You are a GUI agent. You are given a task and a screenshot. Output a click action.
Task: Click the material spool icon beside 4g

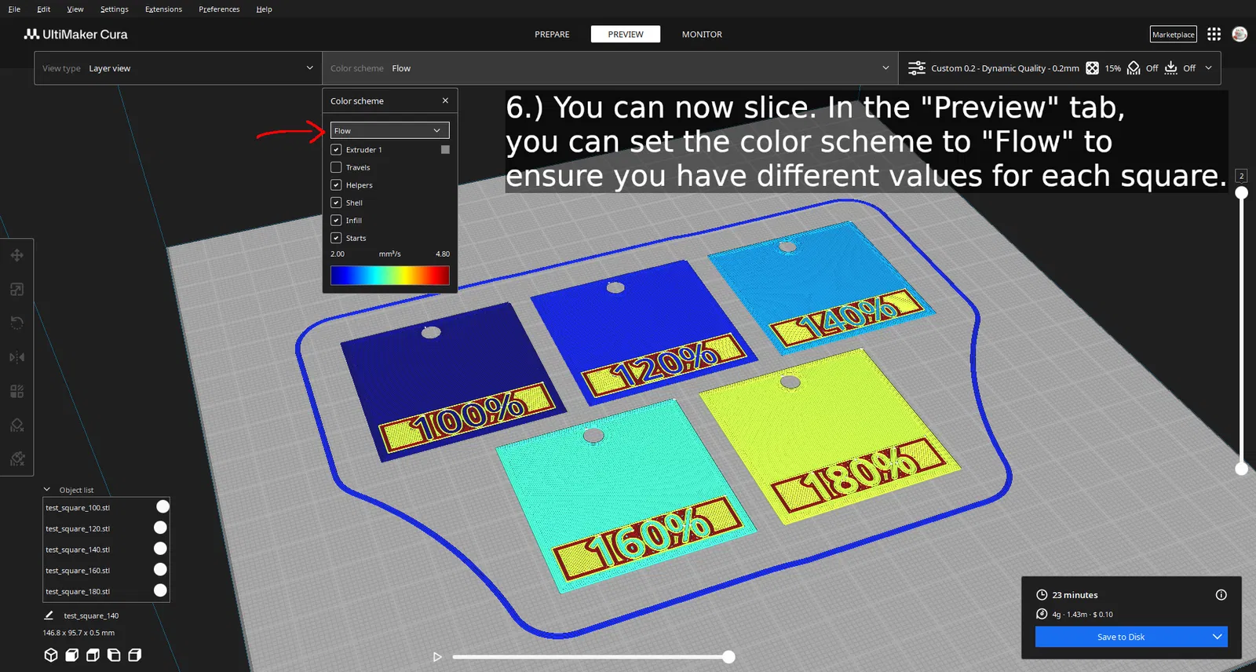1042,614
